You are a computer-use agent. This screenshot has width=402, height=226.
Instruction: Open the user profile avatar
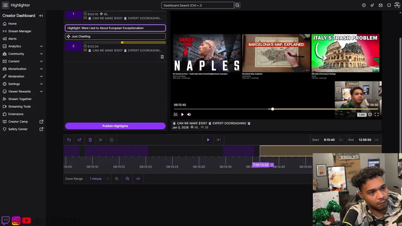(397, 5)
